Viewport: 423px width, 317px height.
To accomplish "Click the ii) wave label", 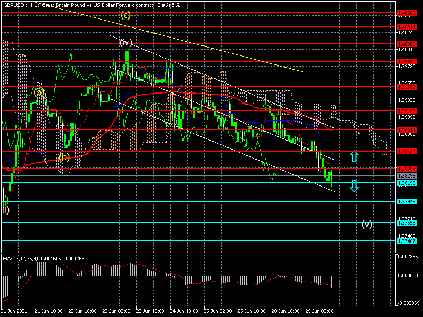I will (6, 210).
